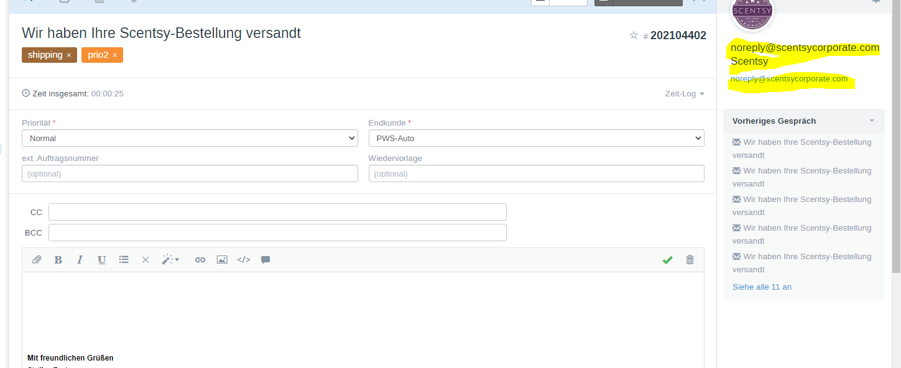
Task: Remove the prio2 tag
Action: [115, 55]
